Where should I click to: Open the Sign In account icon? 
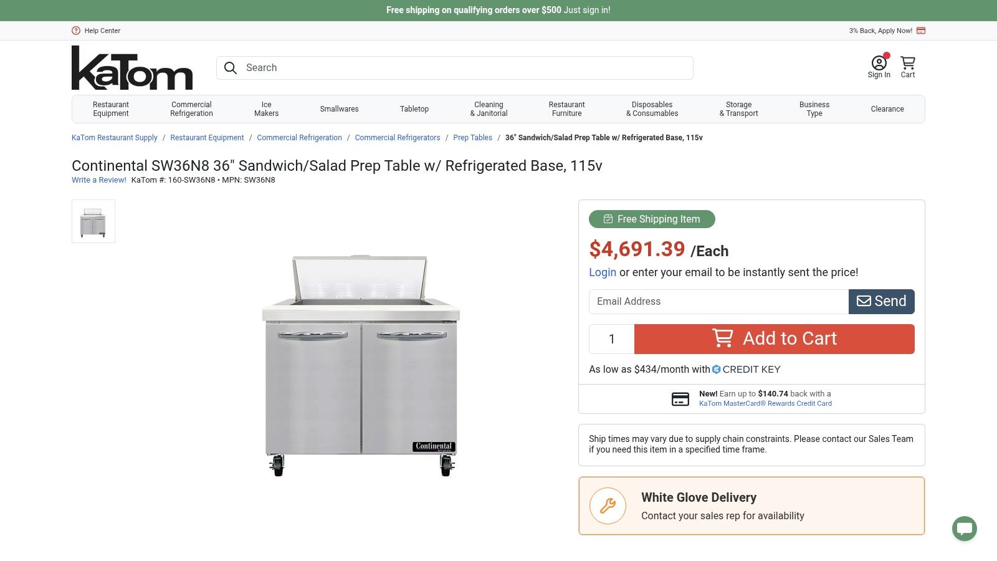coord(879,63)
